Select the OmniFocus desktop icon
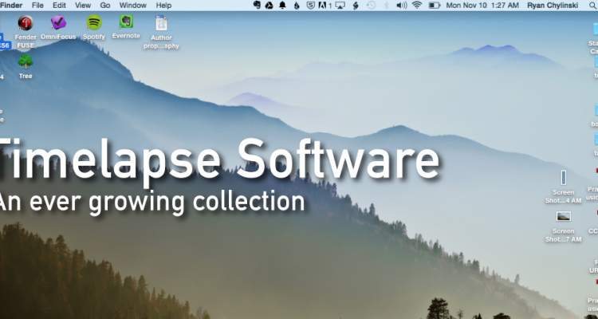Image resolution: width=598 pixels, height=319 pixels. click(58, 22)
